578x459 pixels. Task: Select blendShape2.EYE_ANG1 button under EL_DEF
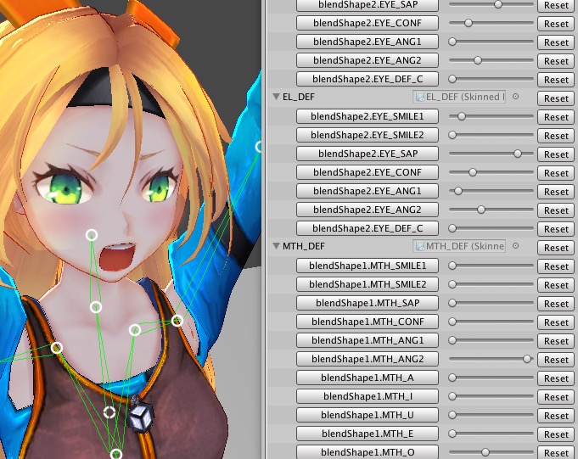(x=368, y=191)
